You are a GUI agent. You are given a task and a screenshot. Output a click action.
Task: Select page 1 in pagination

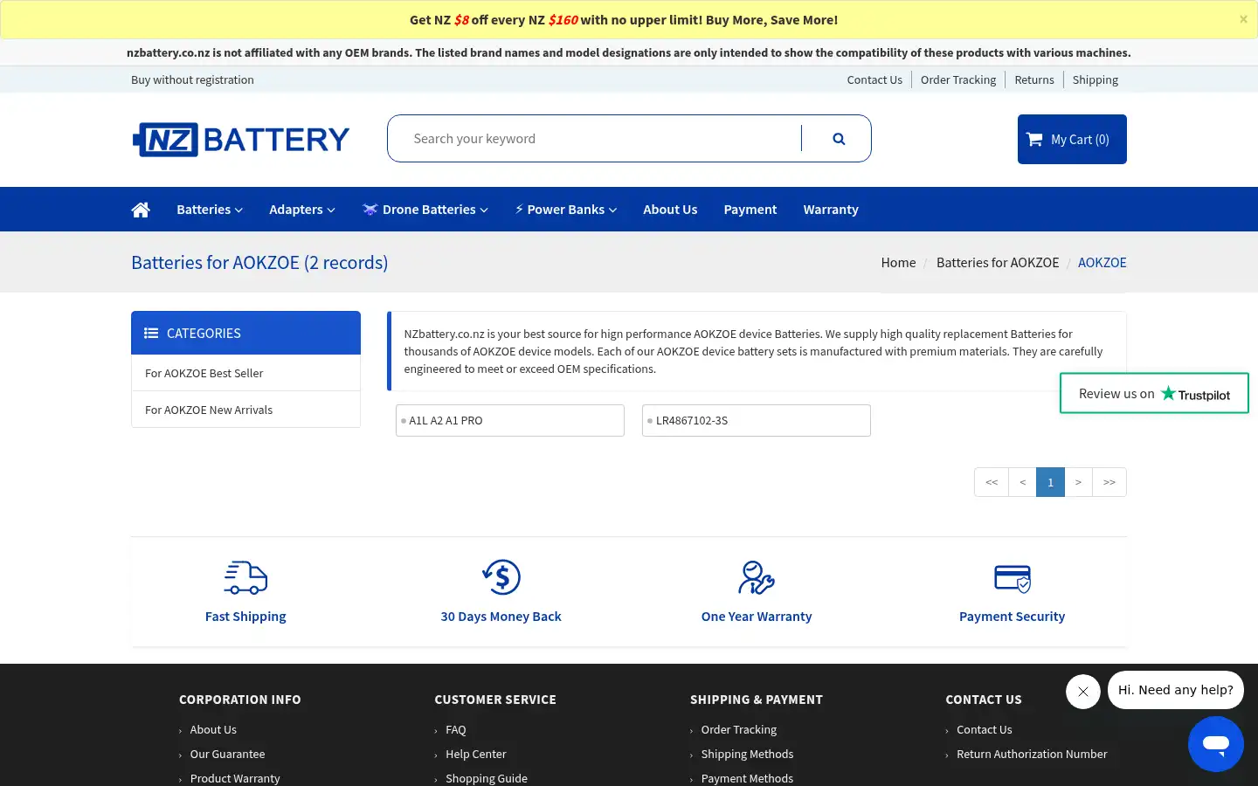pyautogui.click(x=1050, y=482)
